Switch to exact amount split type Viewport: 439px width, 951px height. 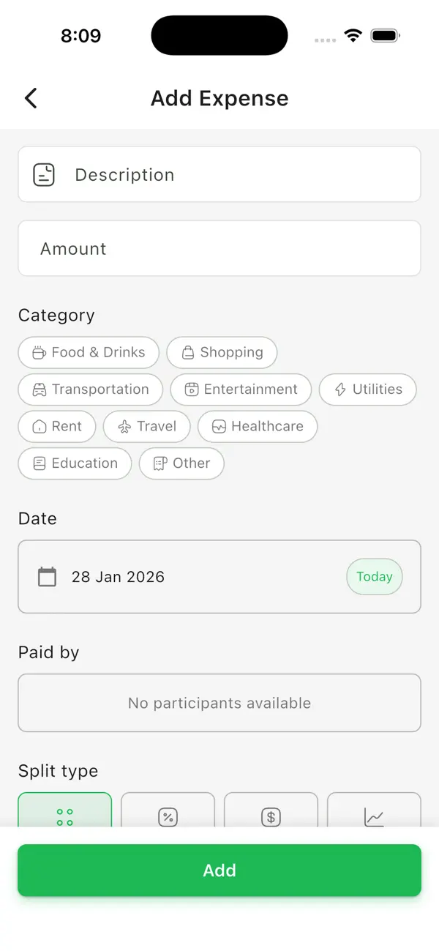[271, 817]
